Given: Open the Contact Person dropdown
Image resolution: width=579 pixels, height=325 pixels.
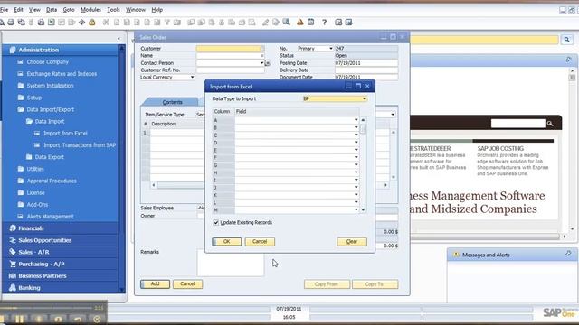Looking at the screenshot, I should tap(261, 63).
